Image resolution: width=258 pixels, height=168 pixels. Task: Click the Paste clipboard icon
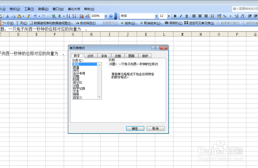19,16
